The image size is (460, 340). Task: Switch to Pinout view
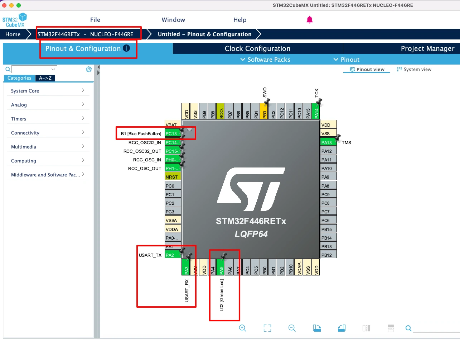(x=367, y=69)
